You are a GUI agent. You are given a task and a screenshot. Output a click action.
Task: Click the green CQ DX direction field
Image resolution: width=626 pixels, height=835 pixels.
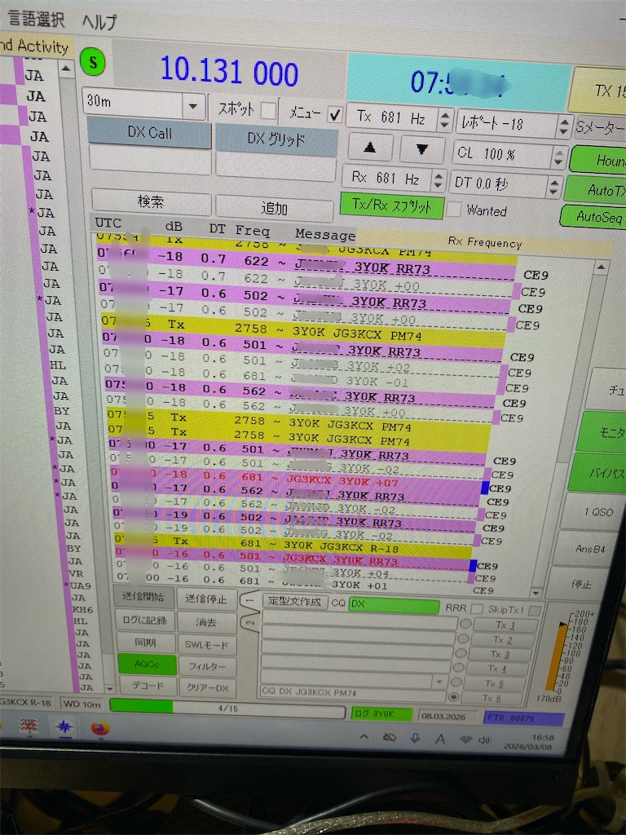tap(394, 605)
